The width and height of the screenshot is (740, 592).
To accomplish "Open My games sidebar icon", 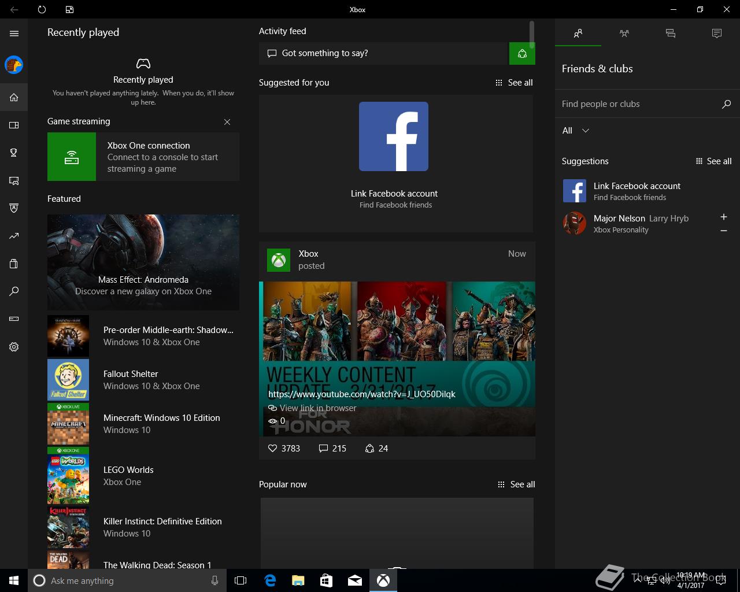I will [x=14, y=125].
